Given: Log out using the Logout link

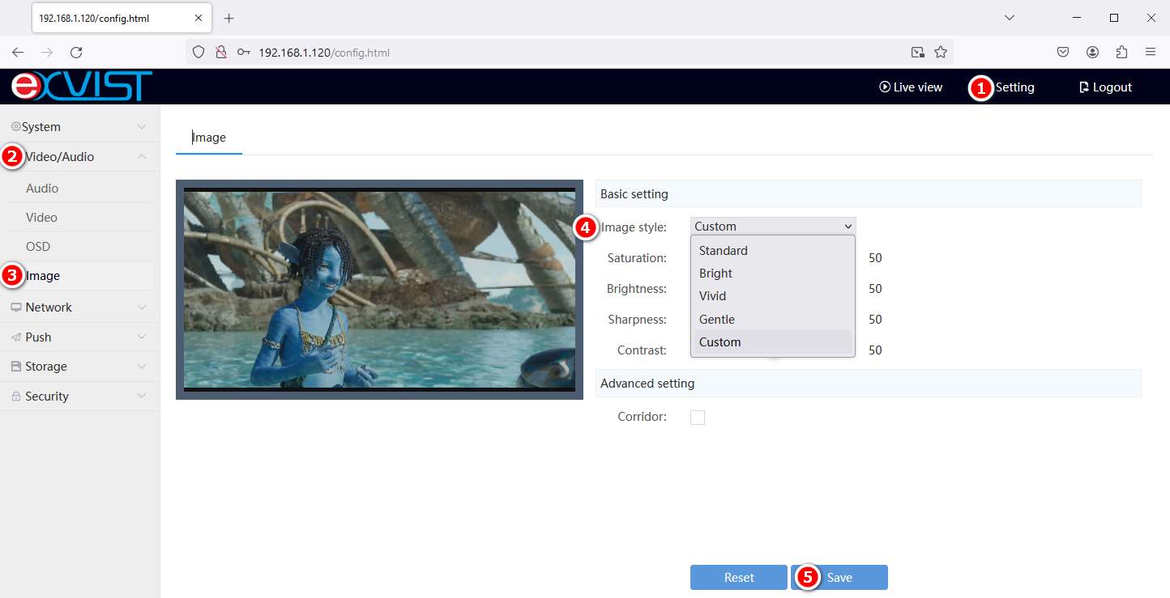Looking at the screenshot, I should [1105, 87].
